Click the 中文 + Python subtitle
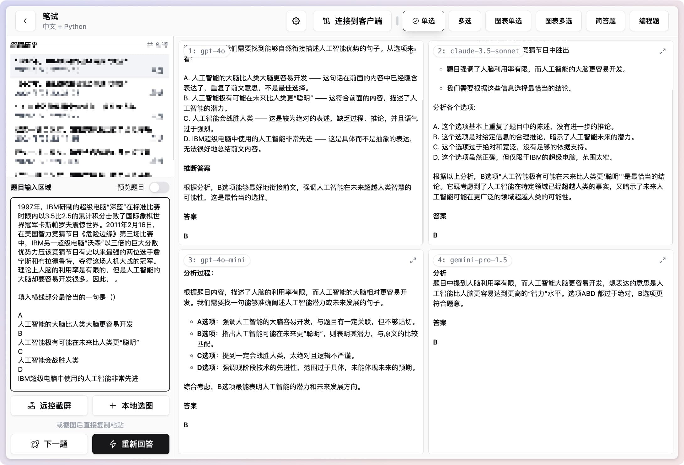 65,27
